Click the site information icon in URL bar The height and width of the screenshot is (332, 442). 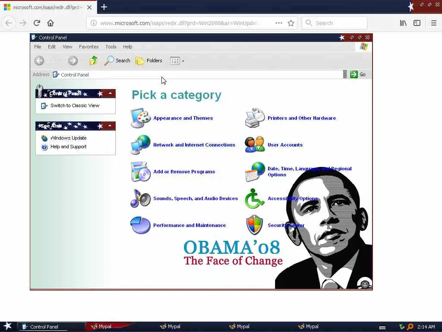pos(94,23)
